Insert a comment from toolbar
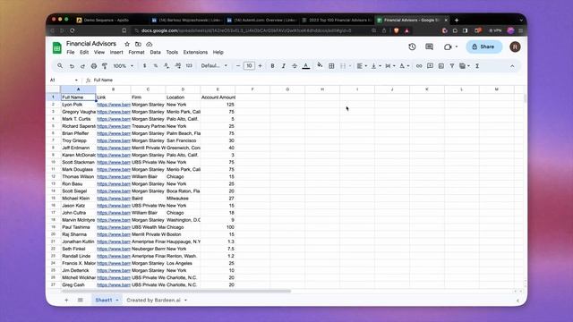This screenshot has height=322, width=573. [x=430, y=66]
